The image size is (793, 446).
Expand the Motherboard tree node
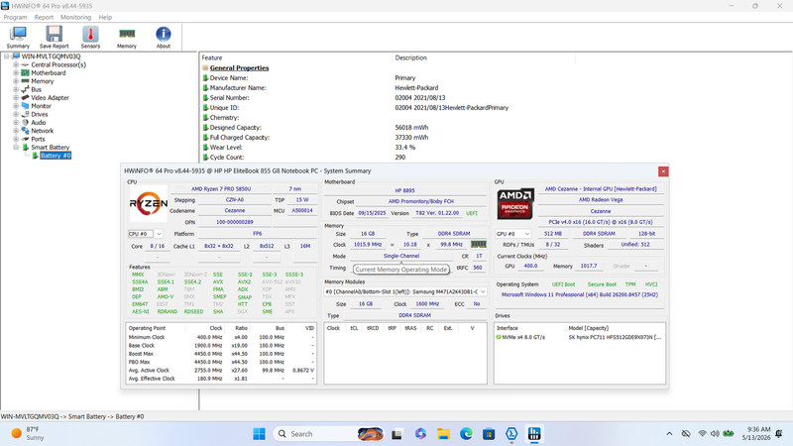pos(16,72)
